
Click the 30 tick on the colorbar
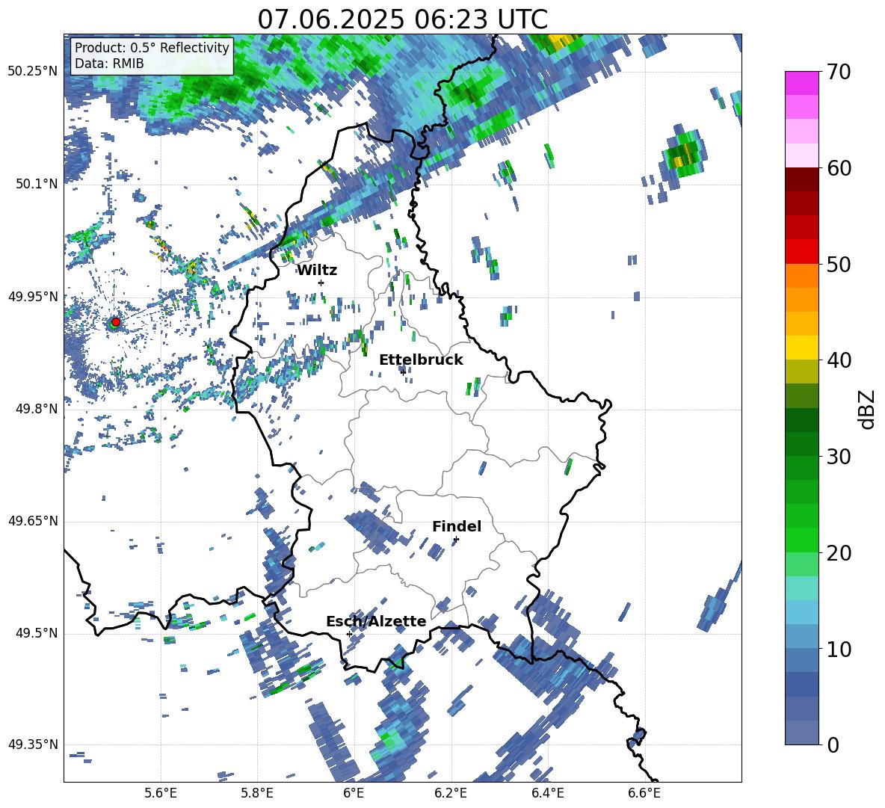839,457
